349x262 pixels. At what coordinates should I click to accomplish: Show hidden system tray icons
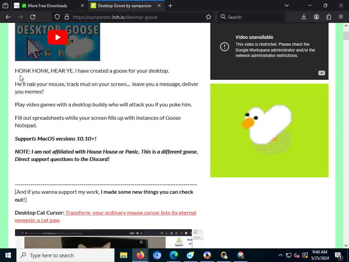(280, 255)
